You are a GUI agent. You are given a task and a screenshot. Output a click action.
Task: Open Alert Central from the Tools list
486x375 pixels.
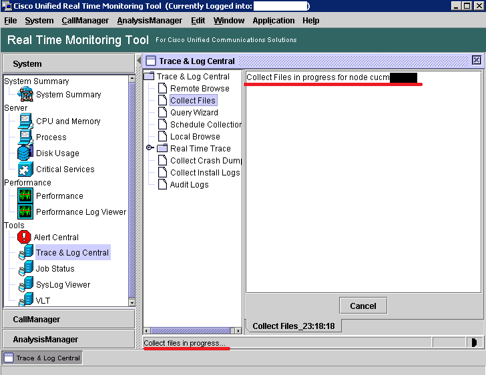pyautogui.click(x=56, y=238)
